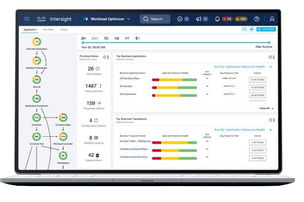Screen dimensions: 304x202
Task: Select the 1M time range
Action: [x=117, y=38]
